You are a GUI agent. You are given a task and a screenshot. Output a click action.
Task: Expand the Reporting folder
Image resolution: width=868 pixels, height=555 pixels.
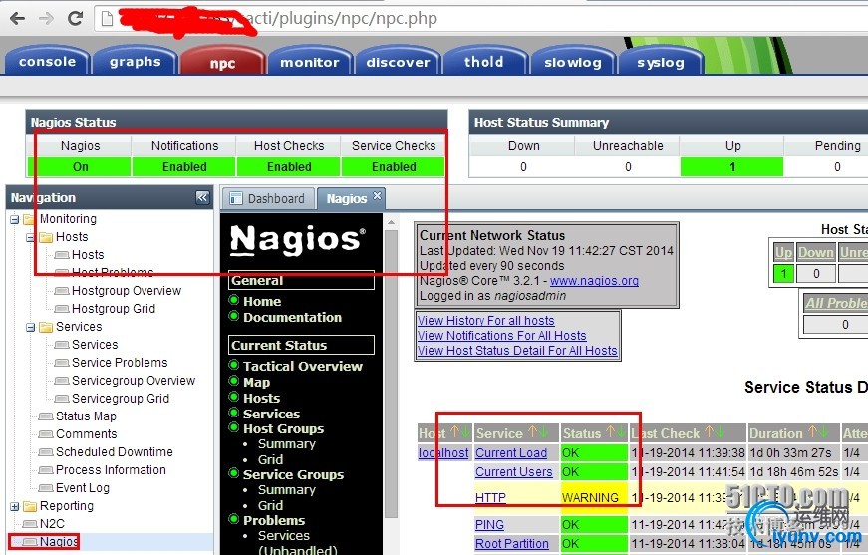click(15, 506)
